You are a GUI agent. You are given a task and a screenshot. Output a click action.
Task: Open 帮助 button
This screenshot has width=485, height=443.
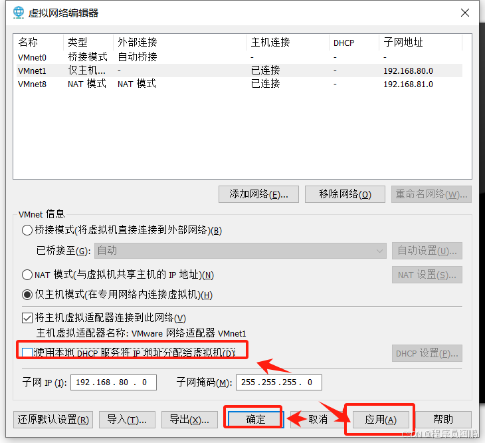pos(443,420)
